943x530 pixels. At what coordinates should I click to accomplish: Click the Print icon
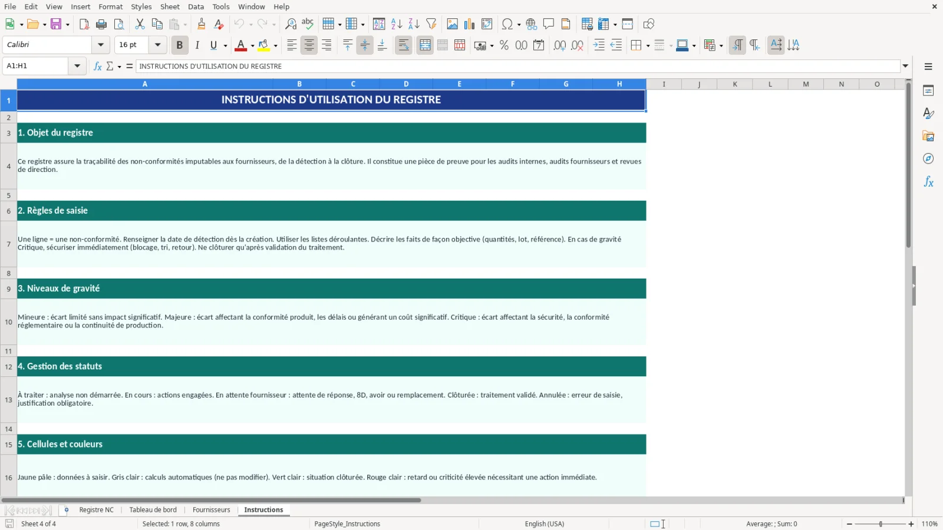click(x=101, y=24)
